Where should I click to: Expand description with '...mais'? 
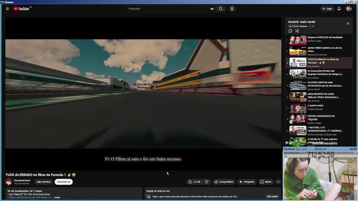click(x=56, y=197)
